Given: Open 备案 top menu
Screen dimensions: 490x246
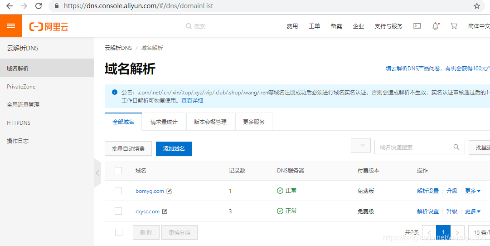Looking at the screenshot, I should point(336,26).
